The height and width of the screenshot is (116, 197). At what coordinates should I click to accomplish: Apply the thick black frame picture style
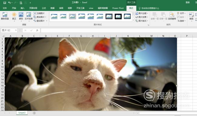pyautogui.click(x=118, y=16)
